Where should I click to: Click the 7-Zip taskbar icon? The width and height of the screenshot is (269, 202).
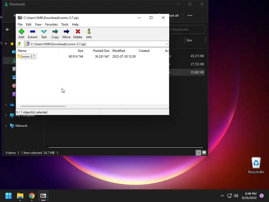[43, 196]
